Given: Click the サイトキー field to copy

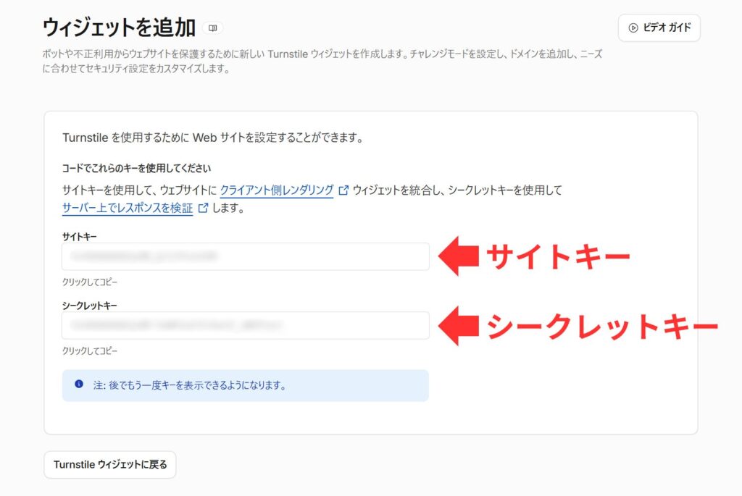Looking at the screenshot, I should [246, 257].
